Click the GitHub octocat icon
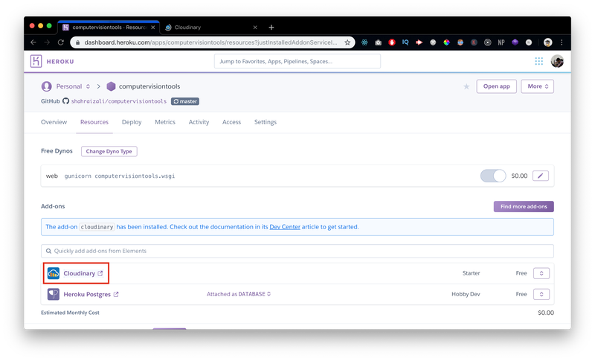Image resolution: width=595 pixels, height=361 pixels. pos(65,101)
